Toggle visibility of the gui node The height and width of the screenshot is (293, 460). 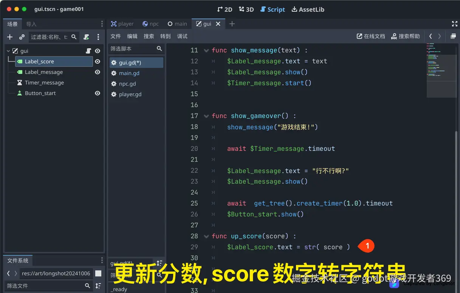click(x=98, y=51)
